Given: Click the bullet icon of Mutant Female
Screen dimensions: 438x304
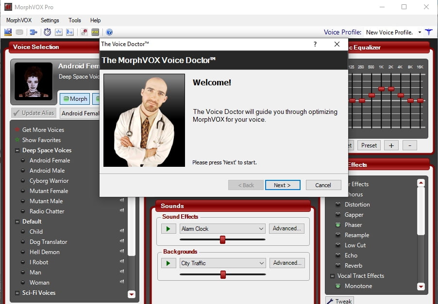Looking at the screenshot, I should [23, 191].
